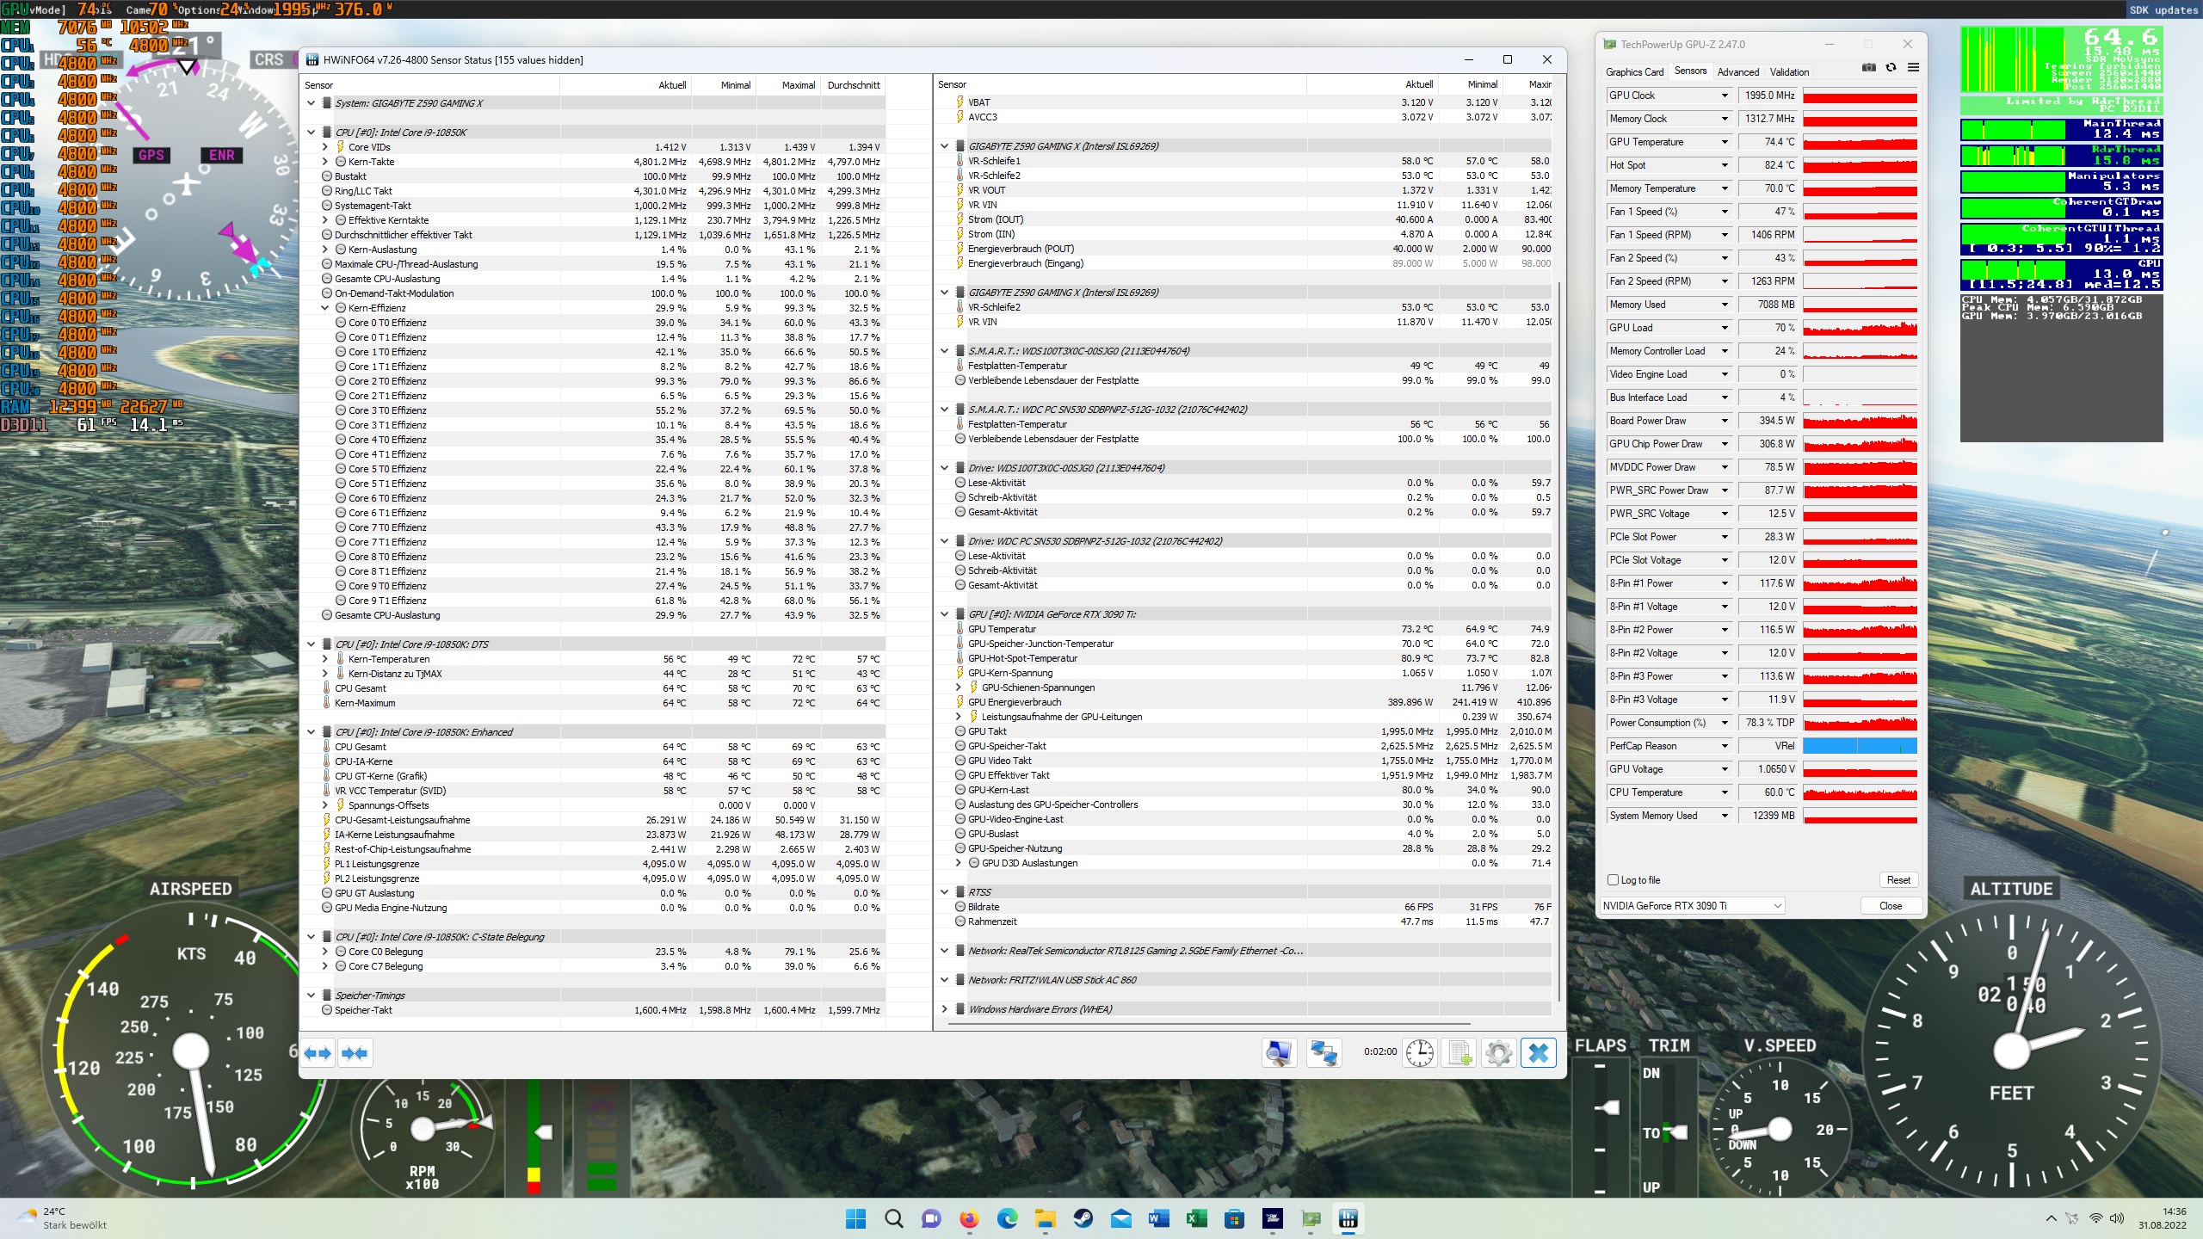The width and height of the screenshot is (2203, 1239).
Task: Collapse the Kern-Effizienz tree node
Action: coord(325,308)
